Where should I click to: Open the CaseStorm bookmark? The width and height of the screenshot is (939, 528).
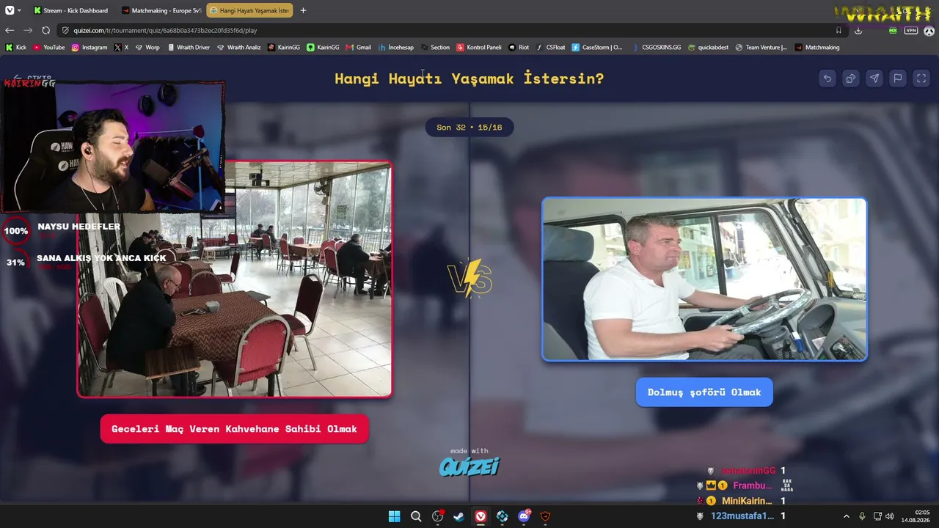[x=597, y=48]
